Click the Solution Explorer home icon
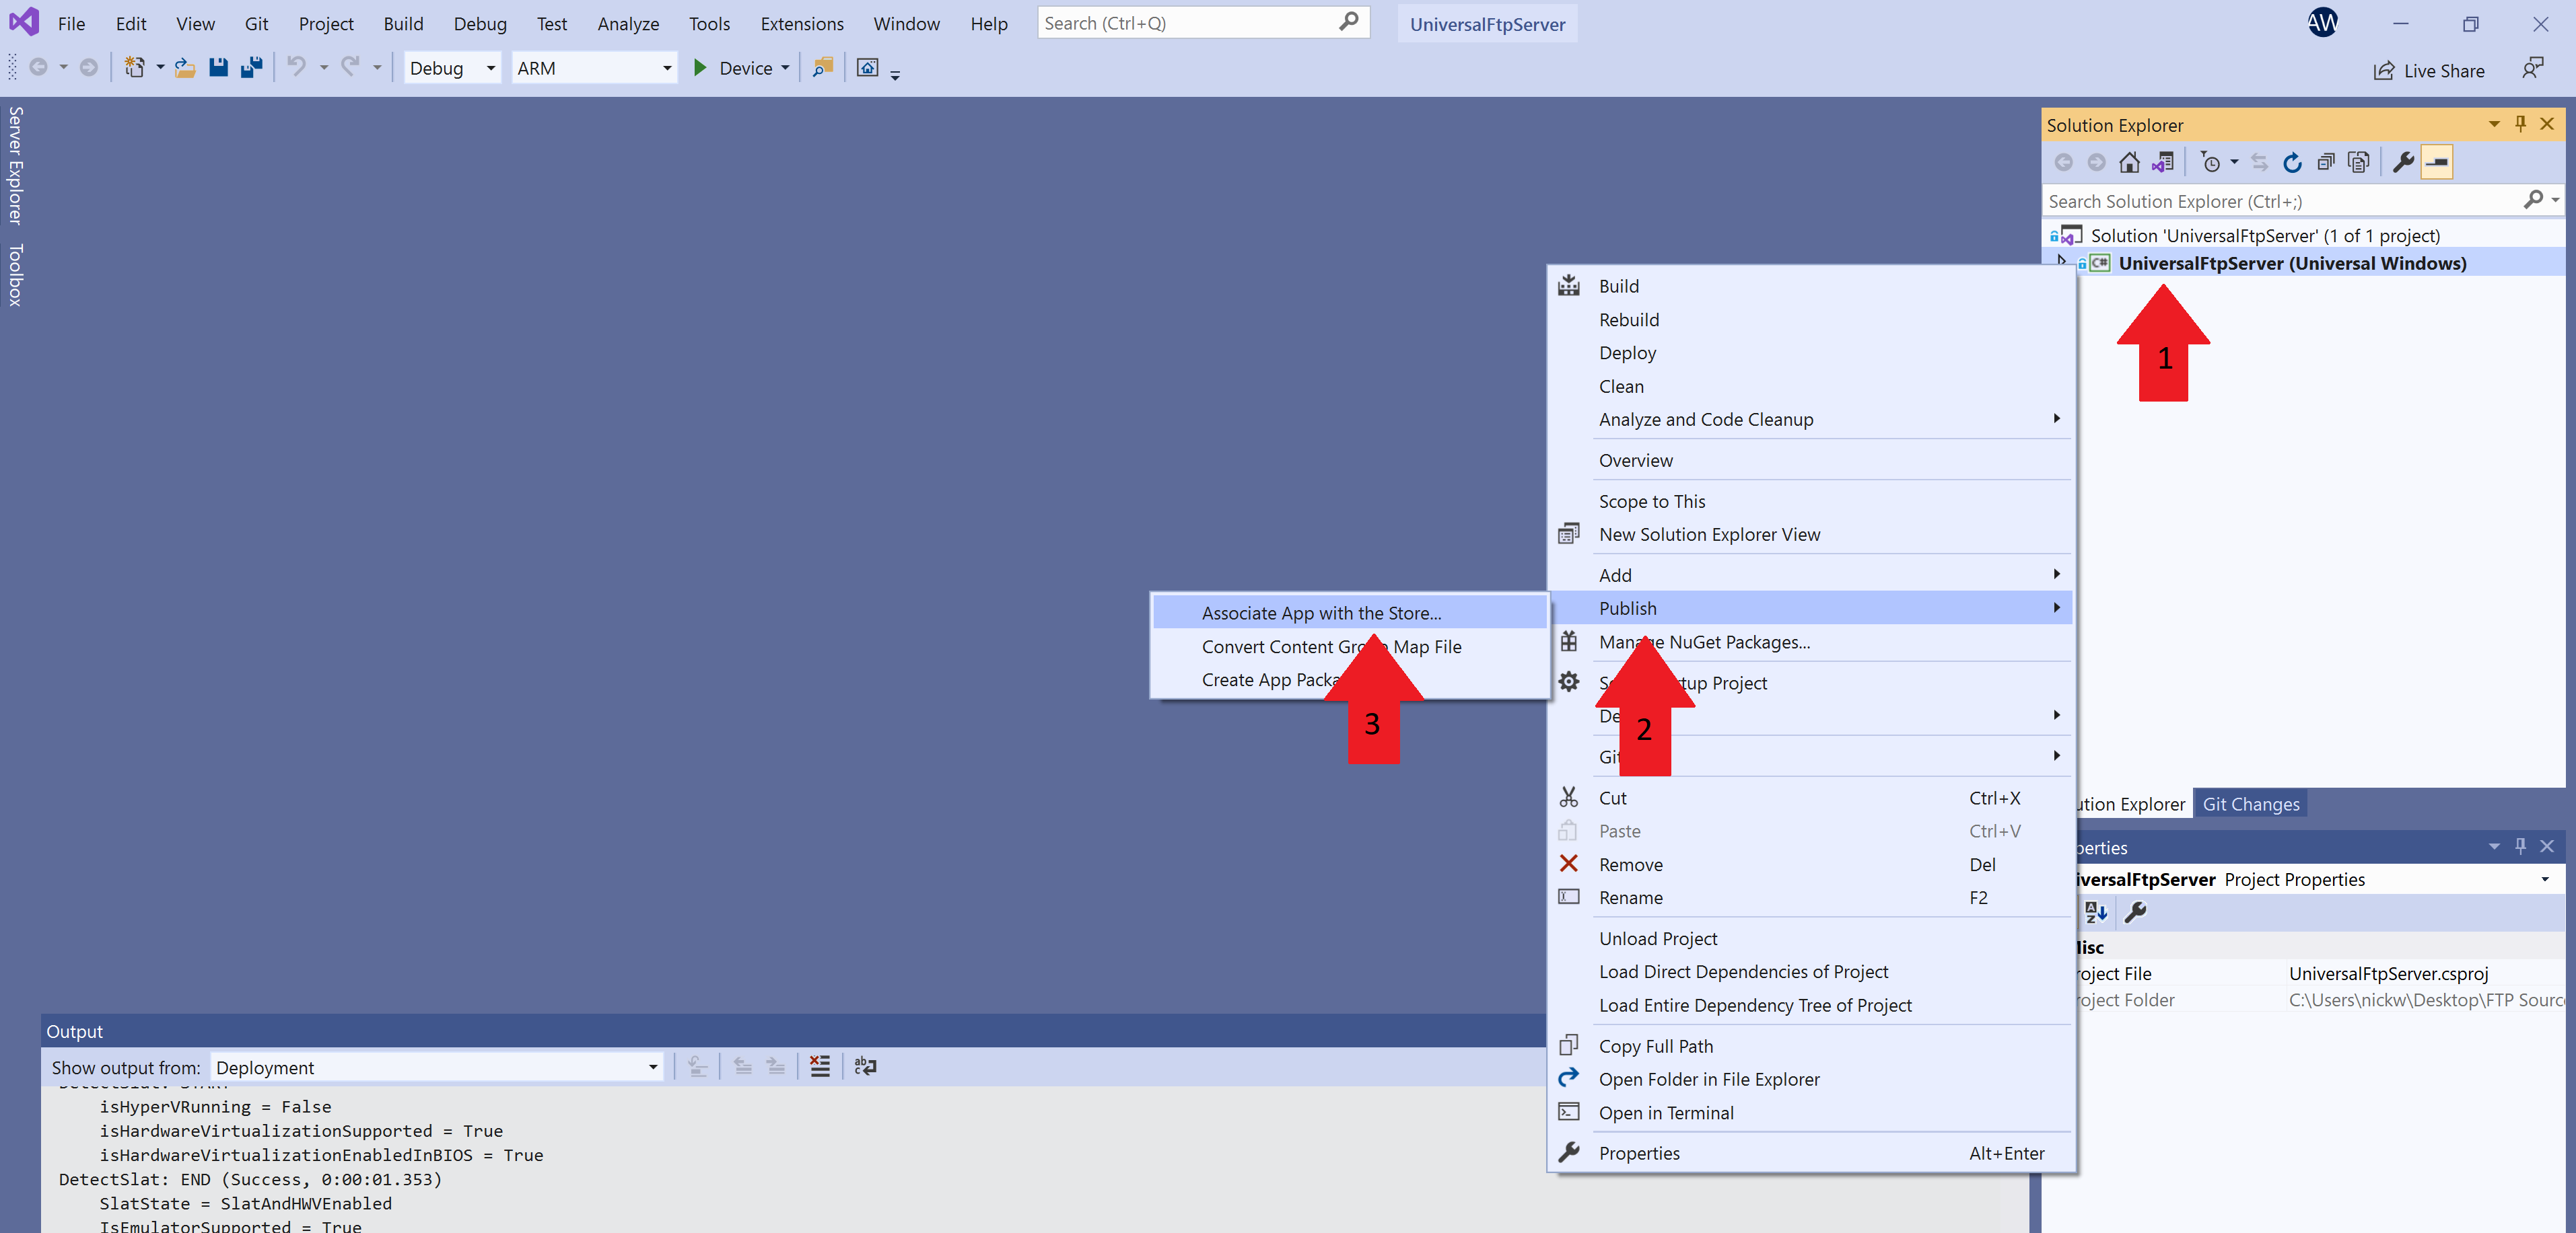Image resolution: width=2576 pixels, height=1233 pixels. [x=2129, y=163]
